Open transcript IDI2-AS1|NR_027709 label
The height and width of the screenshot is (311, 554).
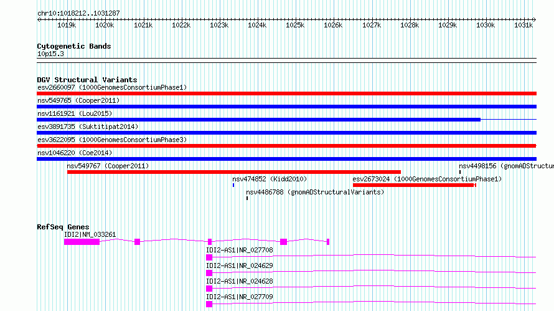240,297
